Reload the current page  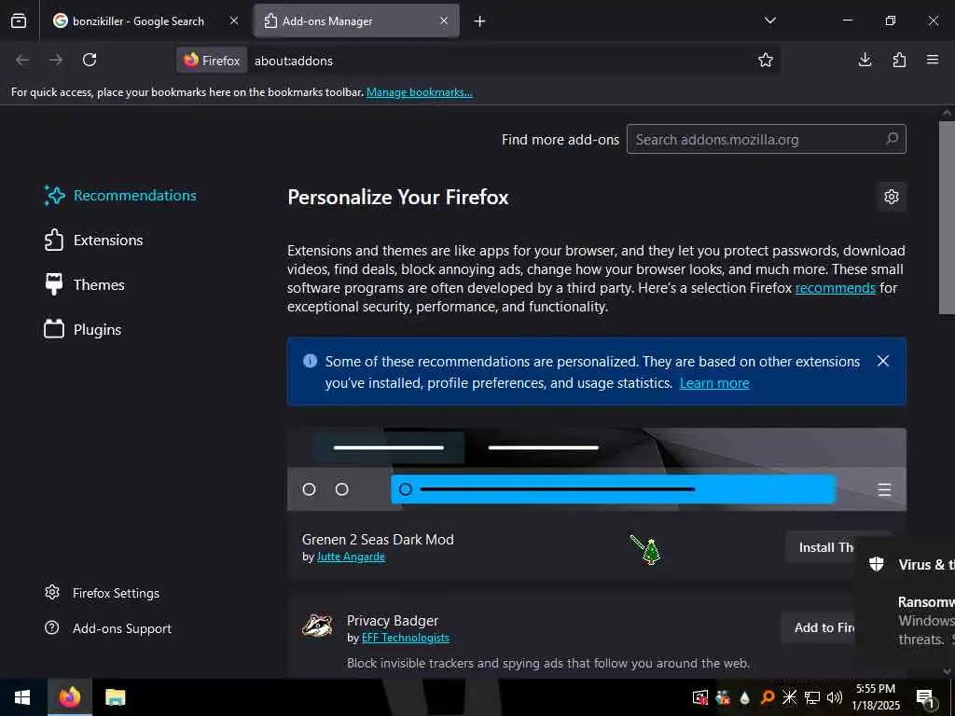point(90,60)
